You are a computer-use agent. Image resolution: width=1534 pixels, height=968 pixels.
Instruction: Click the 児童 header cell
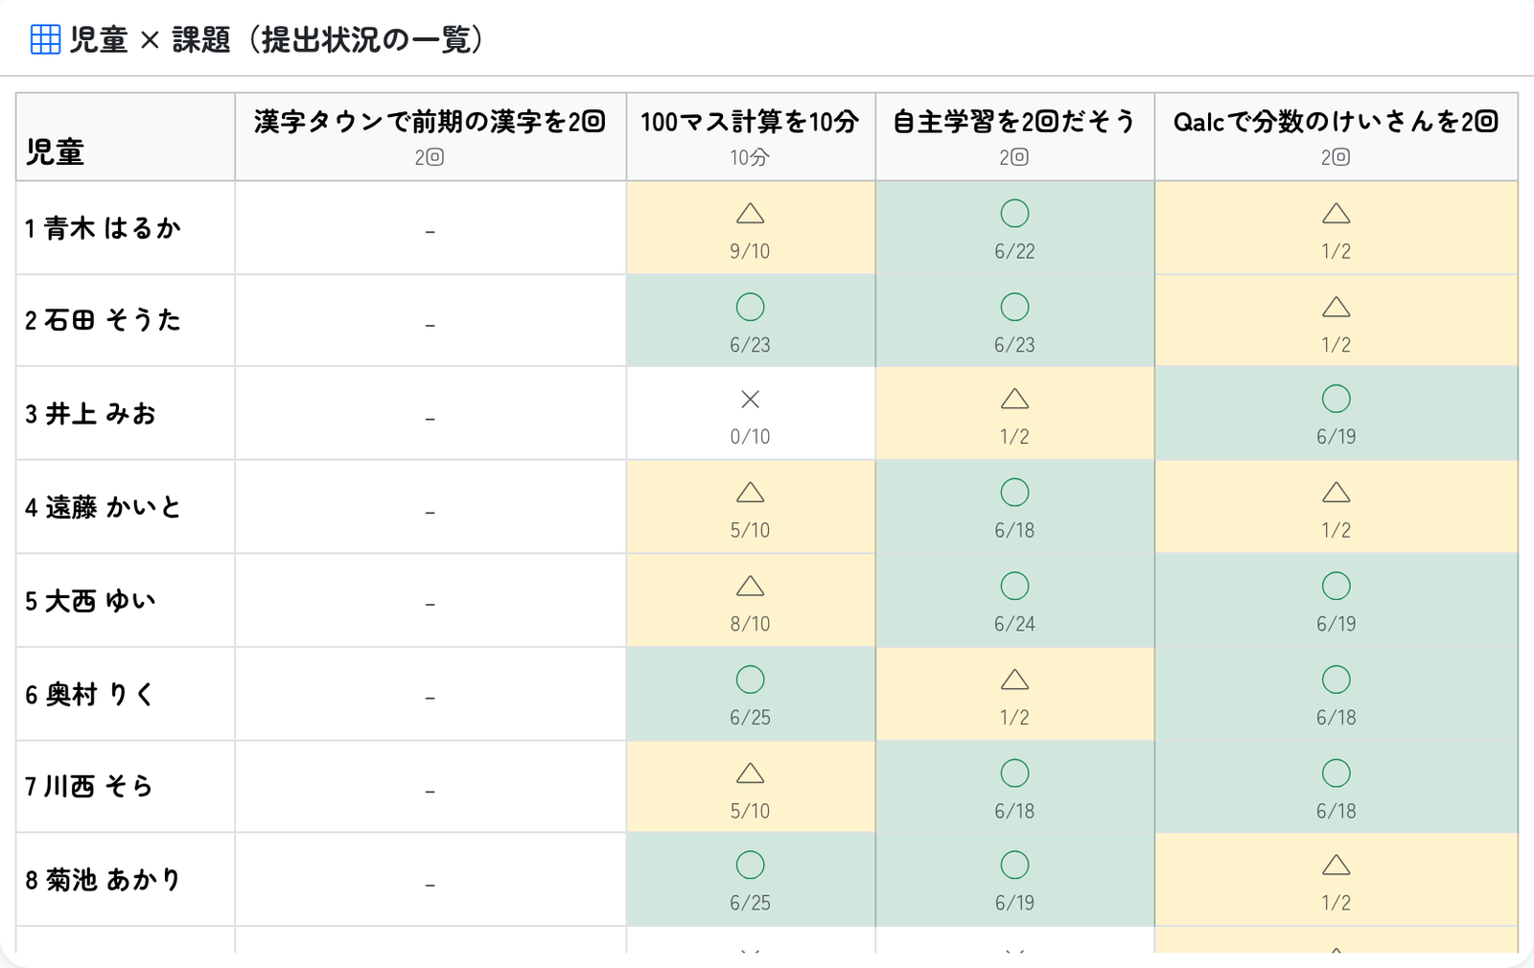click(x=126, y=137)
